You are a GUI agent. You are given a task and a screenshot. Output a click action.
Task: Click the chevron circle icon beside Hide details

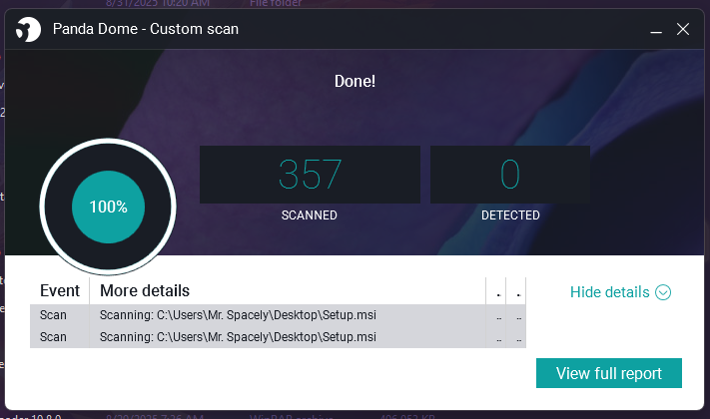663,292
